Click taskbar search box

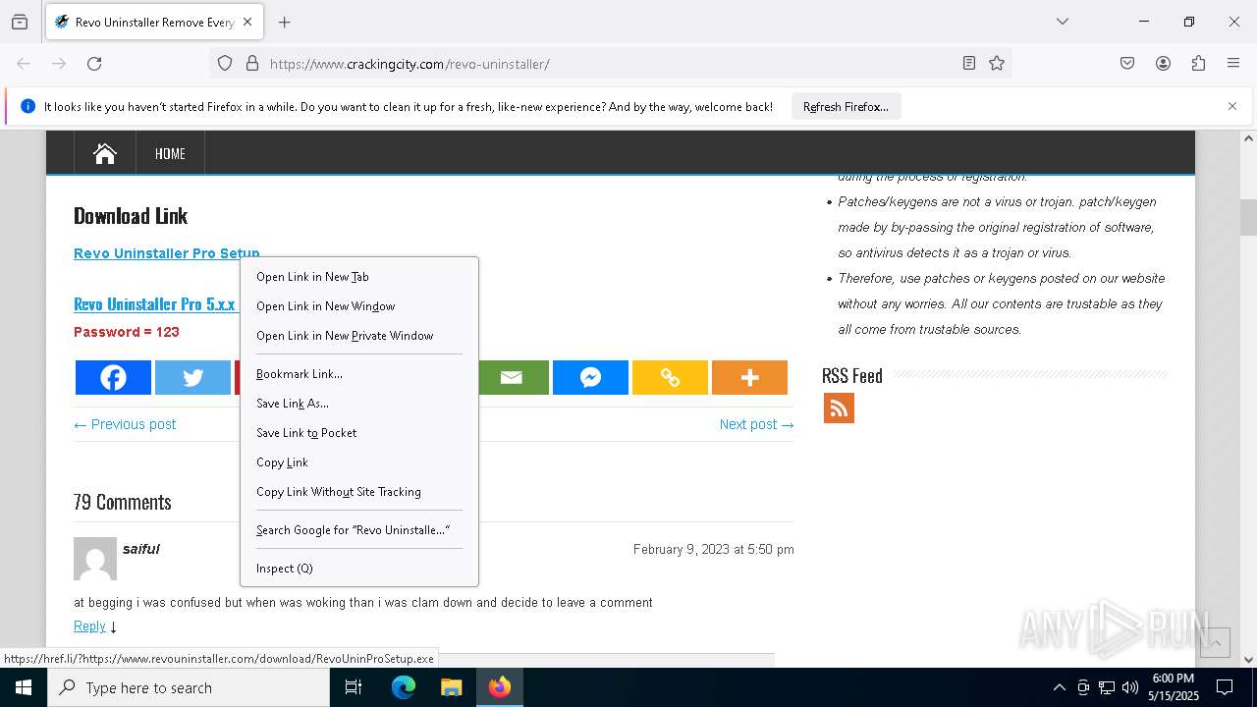point(189,687)
